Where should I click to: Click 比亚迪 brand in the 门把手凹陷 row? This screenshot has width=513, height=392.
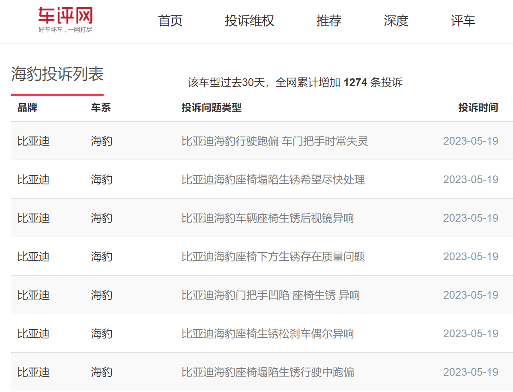coord(33,295)
